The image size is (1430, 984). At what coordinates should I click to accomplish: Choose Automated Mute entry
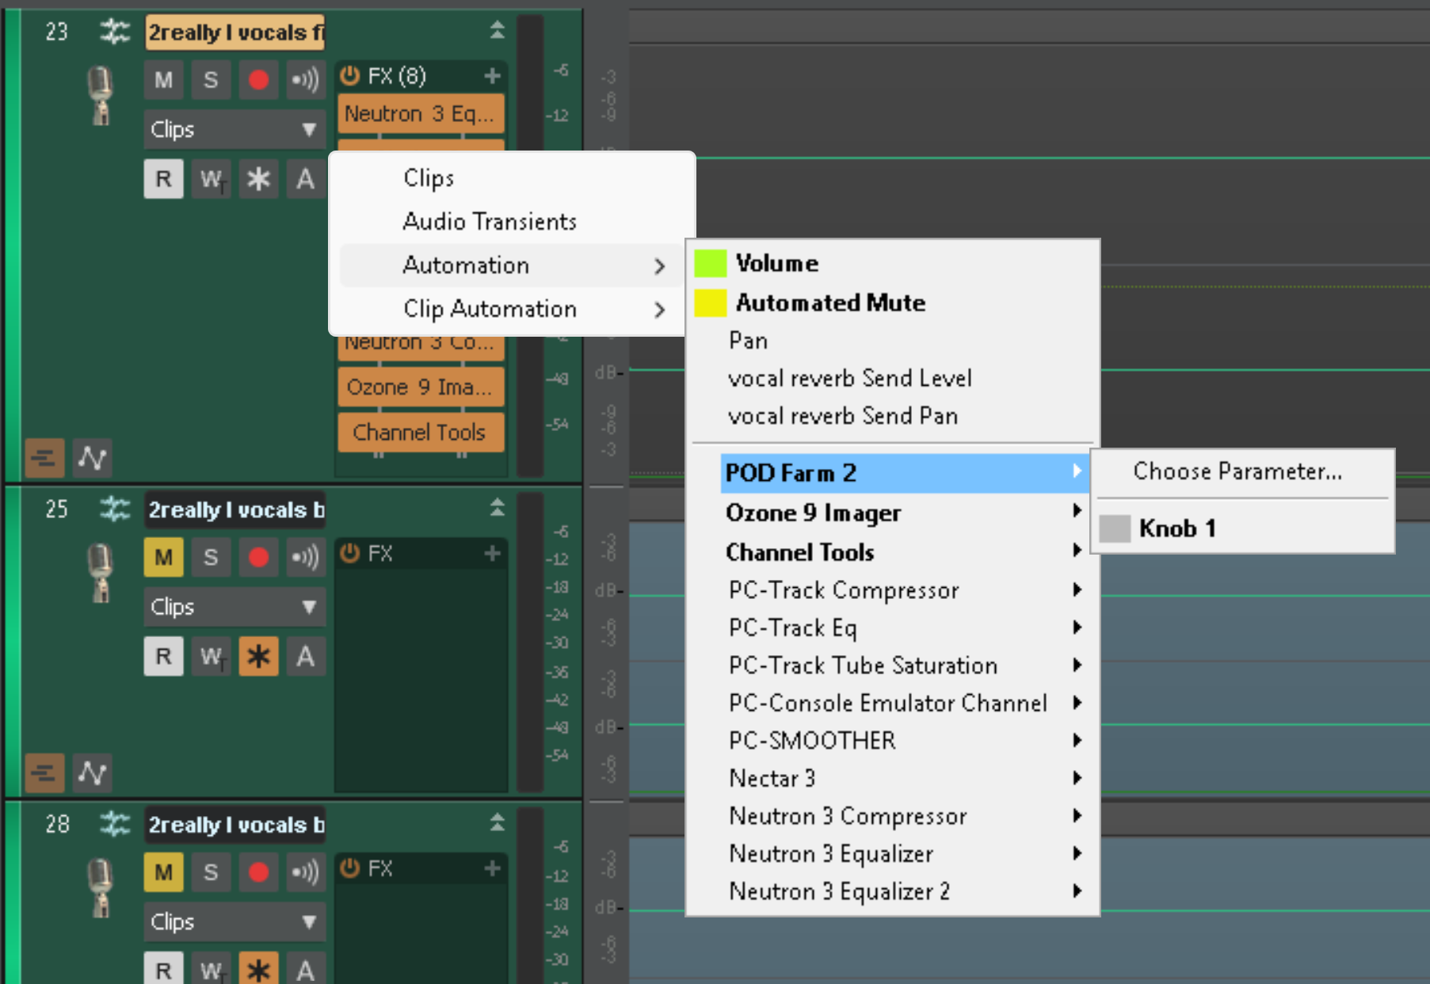pos(893,303)
